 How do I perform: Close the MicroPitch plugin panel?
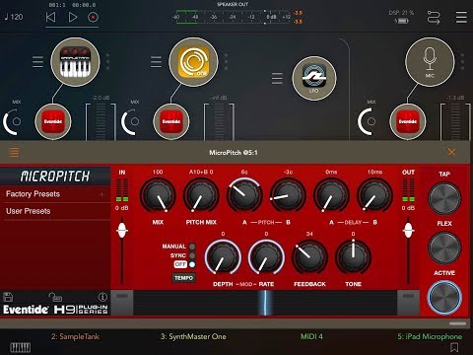tap(451, 152)
